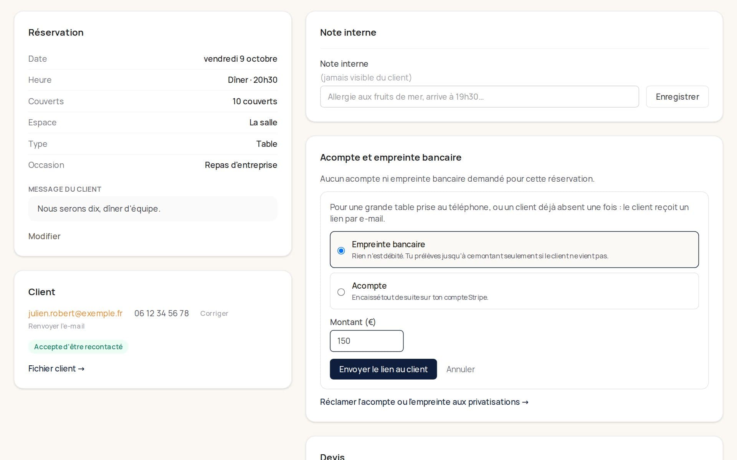Focus the internal note text field
Image resolution: width=737 pixels, height=460 pixels.
479,97
